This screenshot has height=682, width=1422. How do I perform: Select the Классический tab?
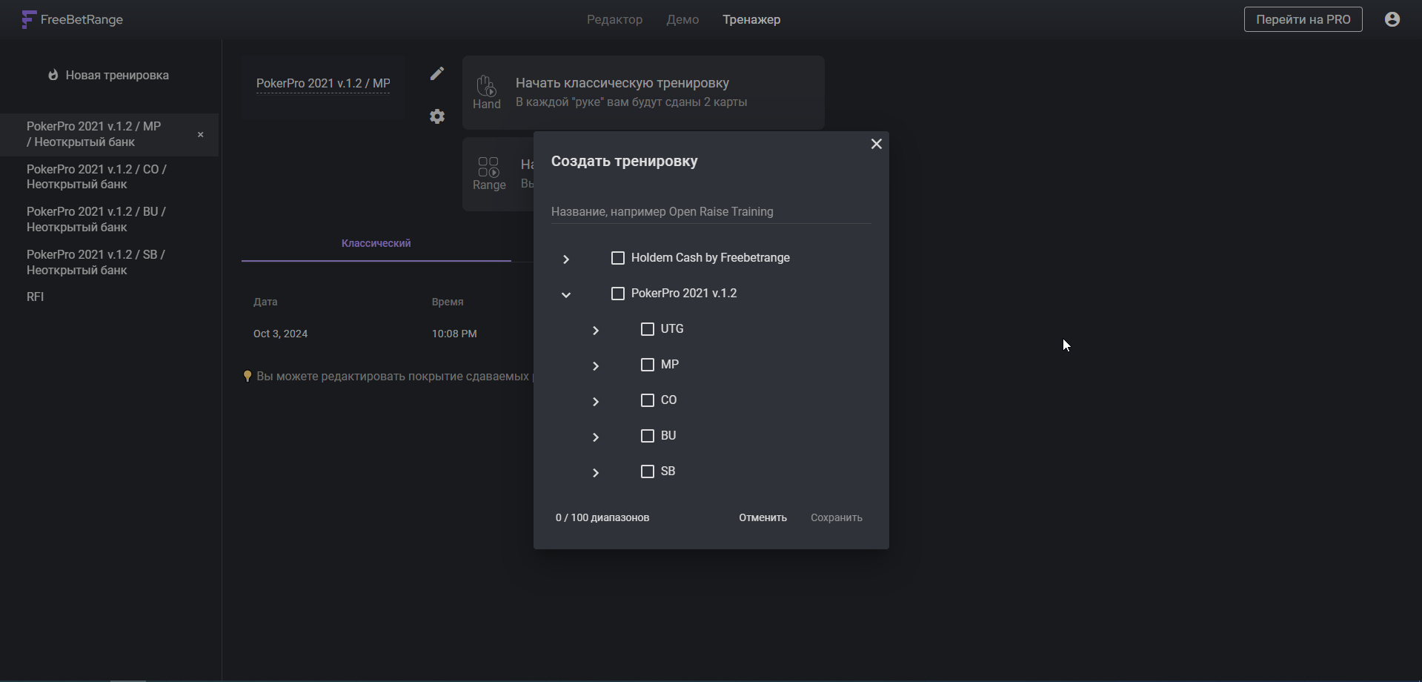coord(376,243)
